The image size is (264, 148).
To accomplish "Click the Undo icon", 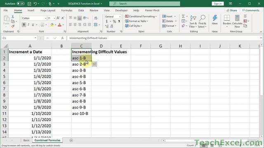I will point(35,4).
